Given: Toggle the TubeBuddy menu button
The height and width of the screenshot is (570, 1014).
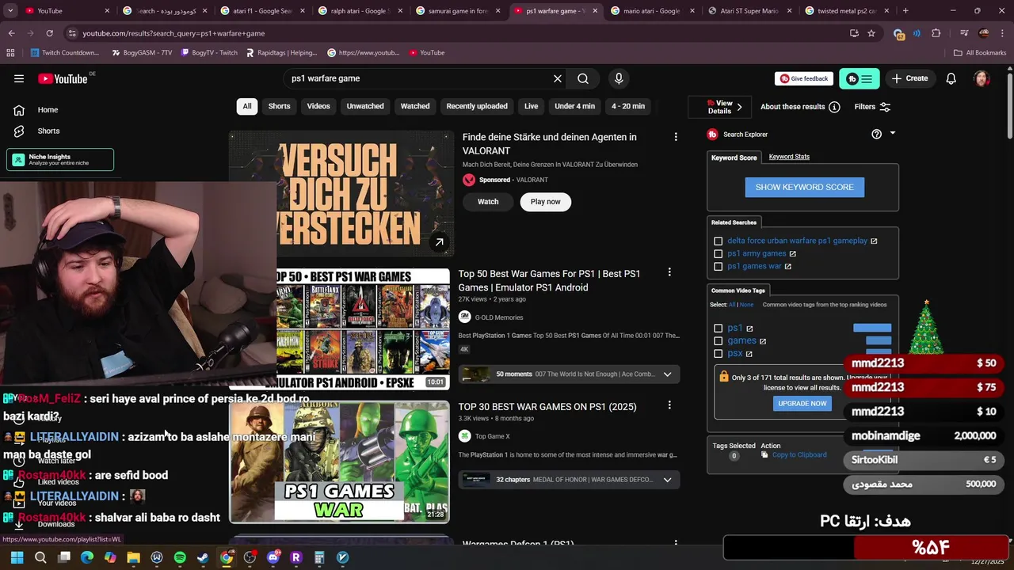Looking at the screenshot, I should click(x=859, y=78).
